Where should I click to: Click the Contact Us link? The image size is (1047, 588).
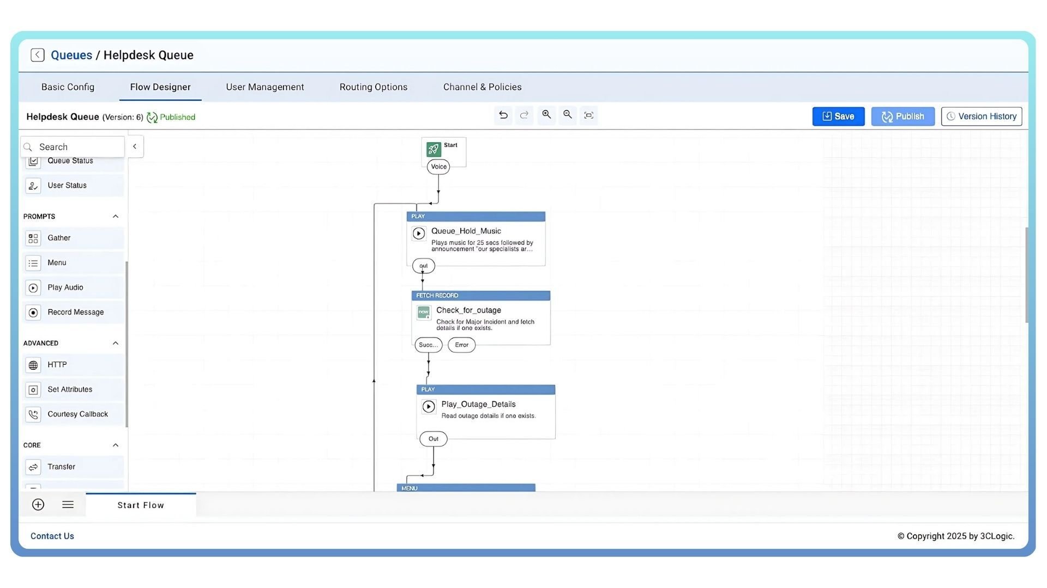[x=52, y=536]
